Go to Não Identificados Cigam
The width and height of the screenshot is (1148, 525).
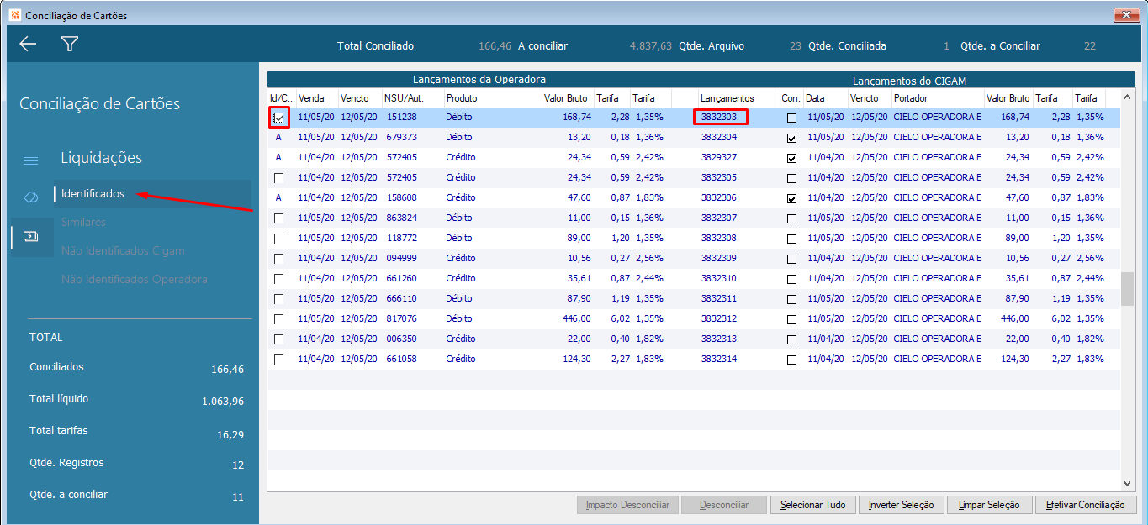[123, 251]
